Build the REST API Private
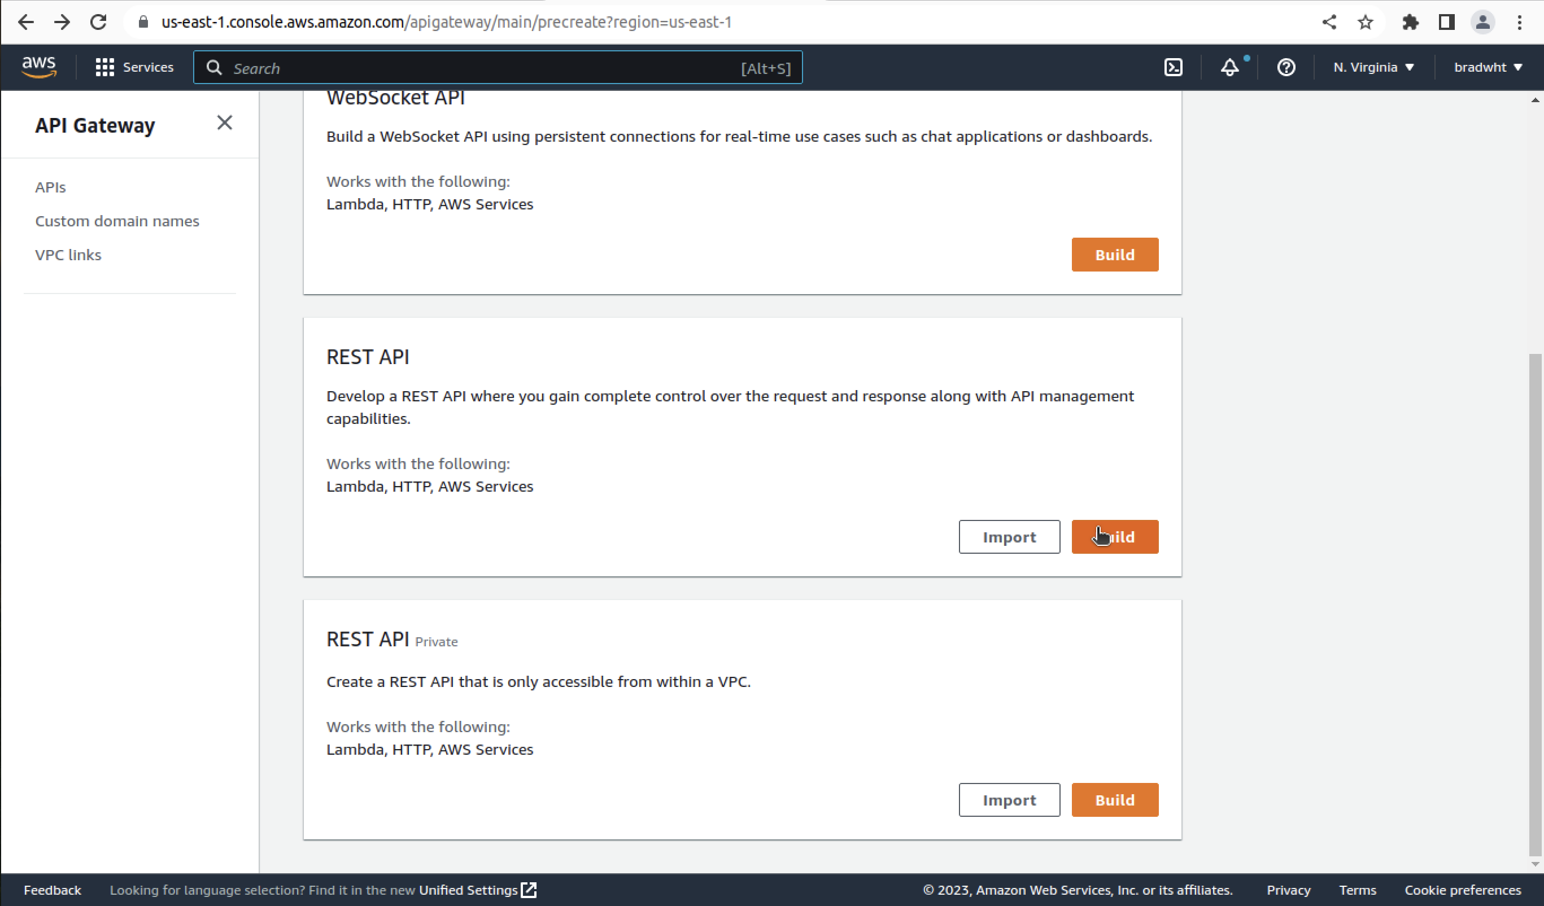Screen dimensions: 1544x906 (x=1115, y=799)
